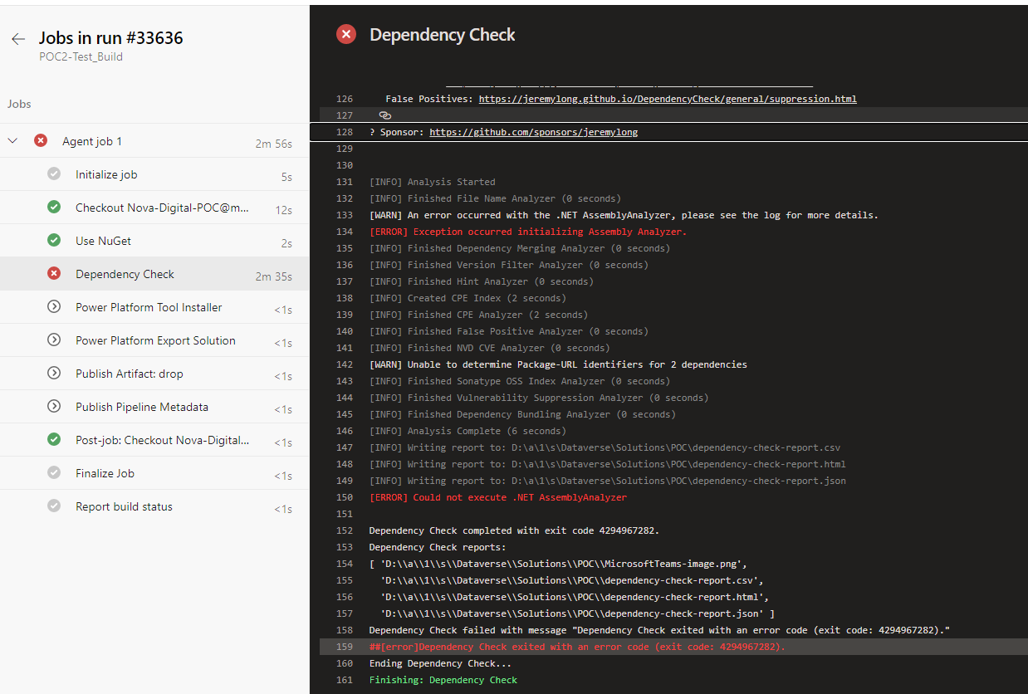This screenshot has height=694, width=1028.
Task: Click the green success icon on Use NuGet
Action: click(53, 241)
